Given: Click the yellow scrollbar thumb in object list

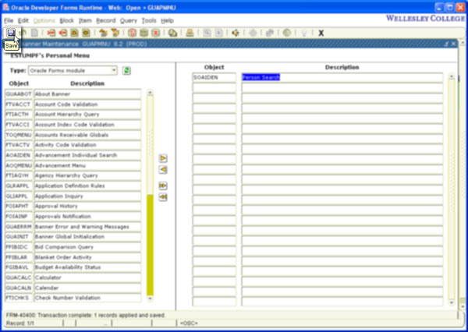Looking at the screenshot, I should [150, 245].
